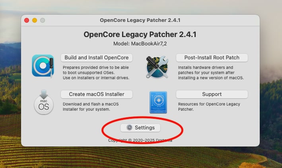282x168 pixels.
Task: Click the Copyright 2020-2025 footer text
Action: [x=140, y=140]
